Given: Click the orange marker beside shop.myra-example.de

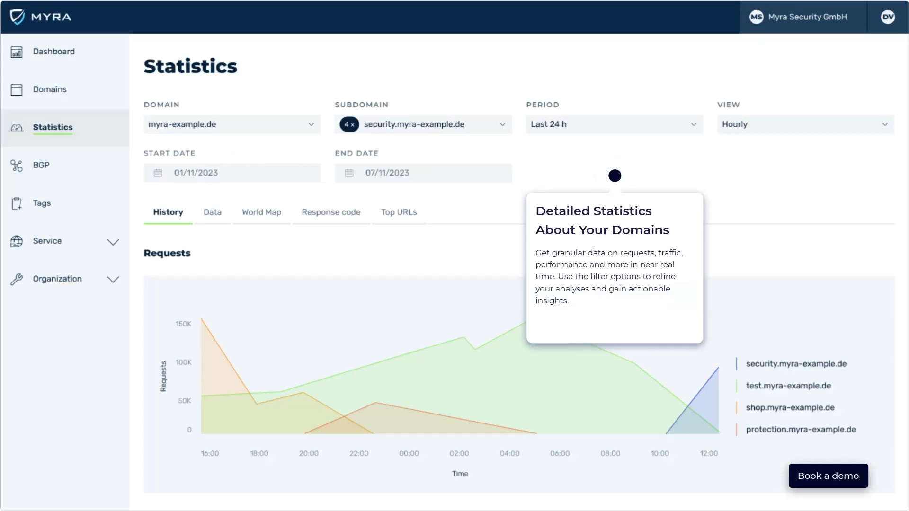Looking at the screenshot, I should (x=738, y=407).
